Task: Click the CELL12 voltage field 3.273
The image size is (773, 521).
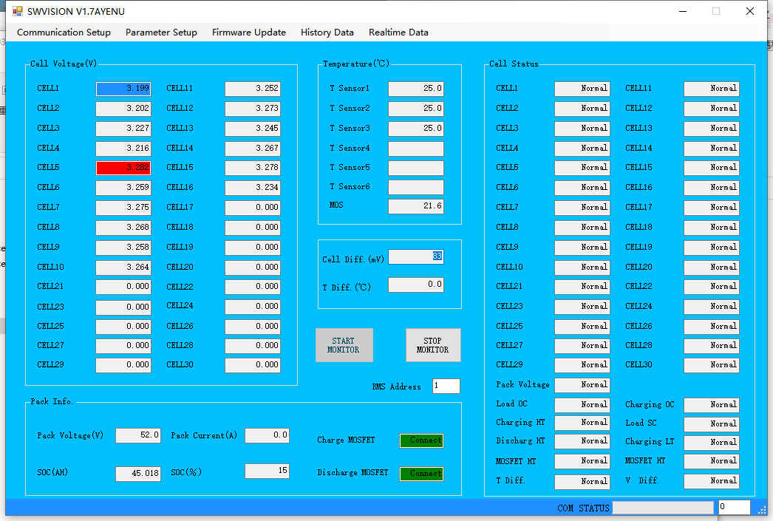Action: (x=253, y=109)
